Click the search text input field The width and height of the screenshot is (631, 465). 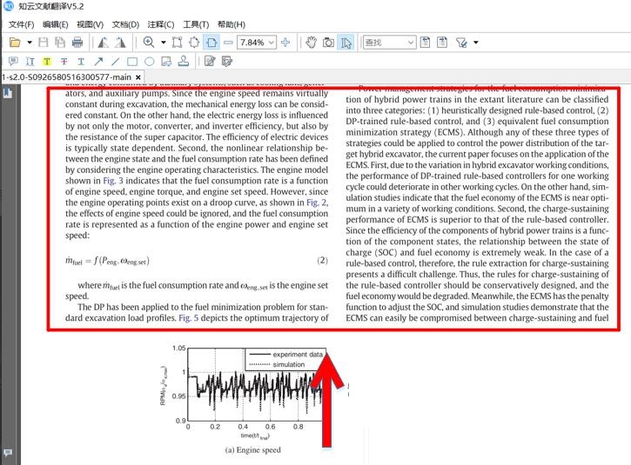pos(384,43)
